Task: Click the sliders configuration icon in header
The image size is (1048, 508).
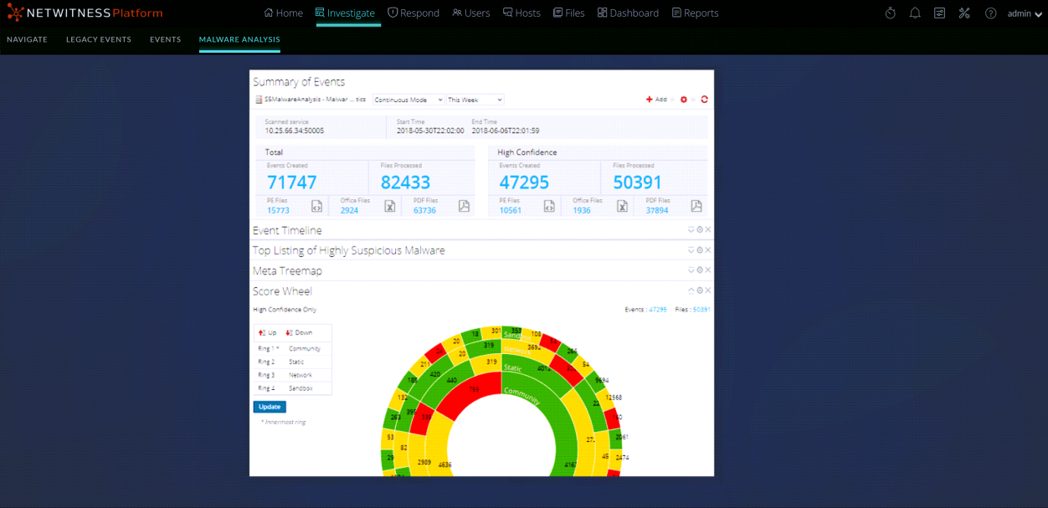Action: 939,13
